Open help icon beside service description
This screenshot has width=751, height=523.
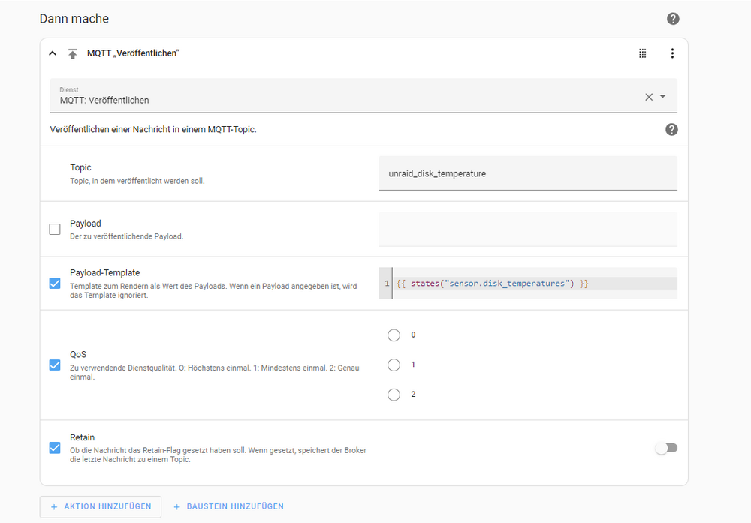pyautogui.click(x=671, y=129)
